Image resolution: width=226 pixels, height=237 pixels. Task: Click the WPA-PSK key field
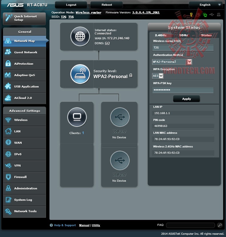(183, 90)
